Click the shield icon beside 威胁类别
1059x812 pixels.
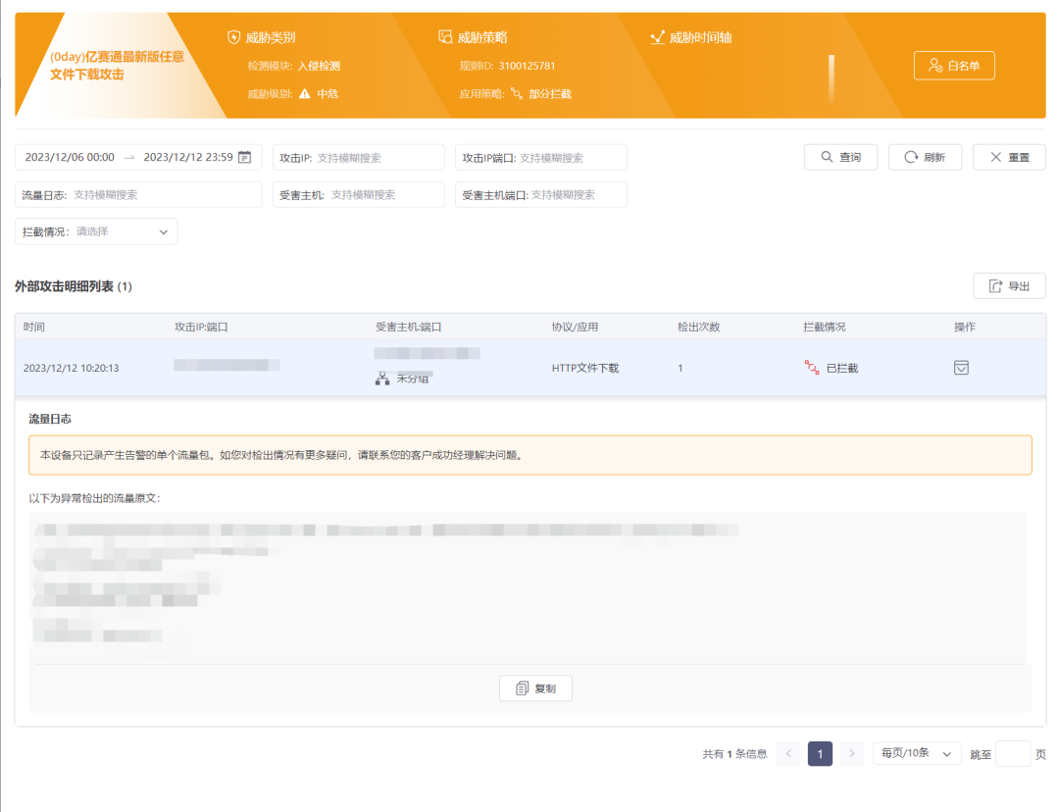tap(233, 37)
